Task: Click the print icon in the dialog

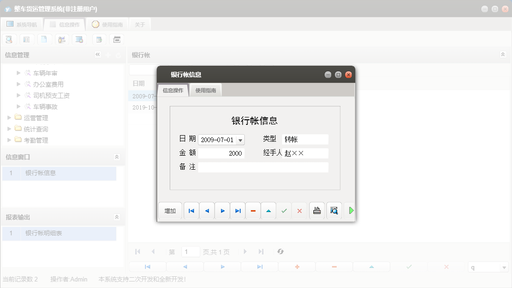Action: (317, 210)
